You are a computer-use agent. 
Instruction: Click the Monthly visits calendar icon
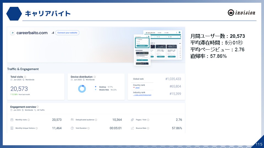(12, 120)
